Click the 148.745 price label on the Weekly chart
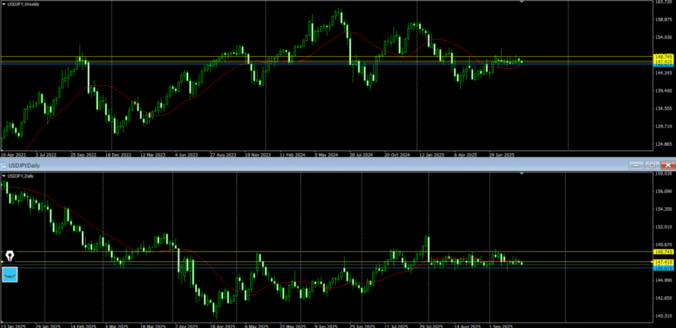Viewport: 676px width, 328px height. (x=663, y=57)
